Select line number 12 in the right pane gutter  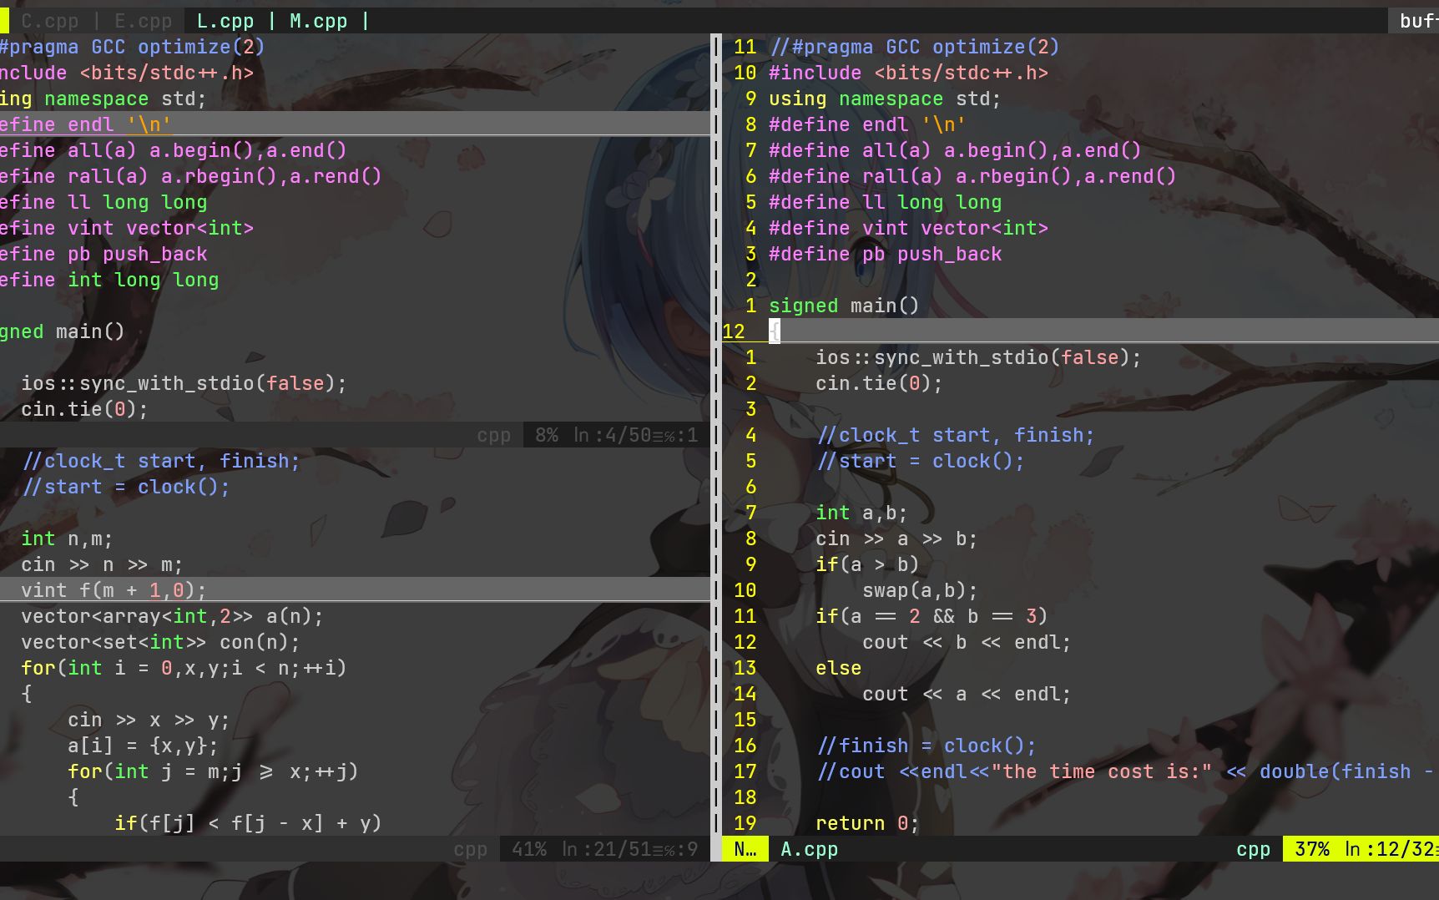coord(735,331)
